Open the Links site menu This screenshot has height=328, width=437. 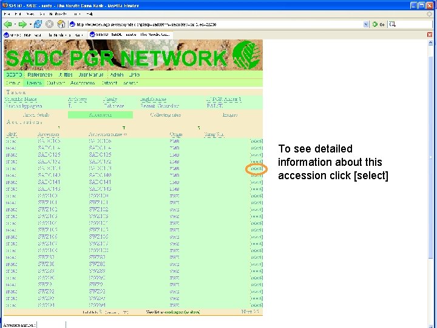point(134,75)
